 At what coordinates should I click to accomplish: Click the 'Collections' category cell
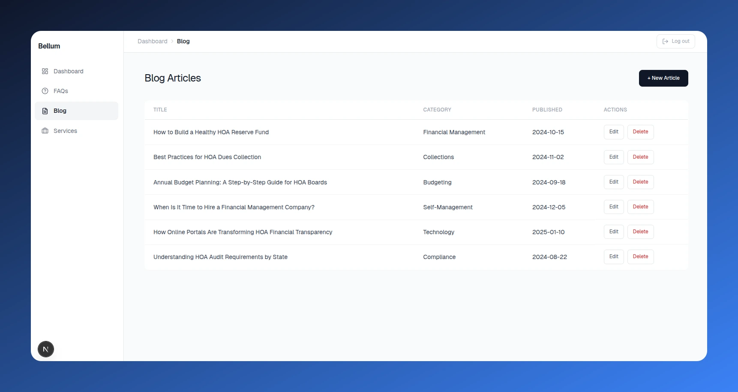click(x=438, y=157)
